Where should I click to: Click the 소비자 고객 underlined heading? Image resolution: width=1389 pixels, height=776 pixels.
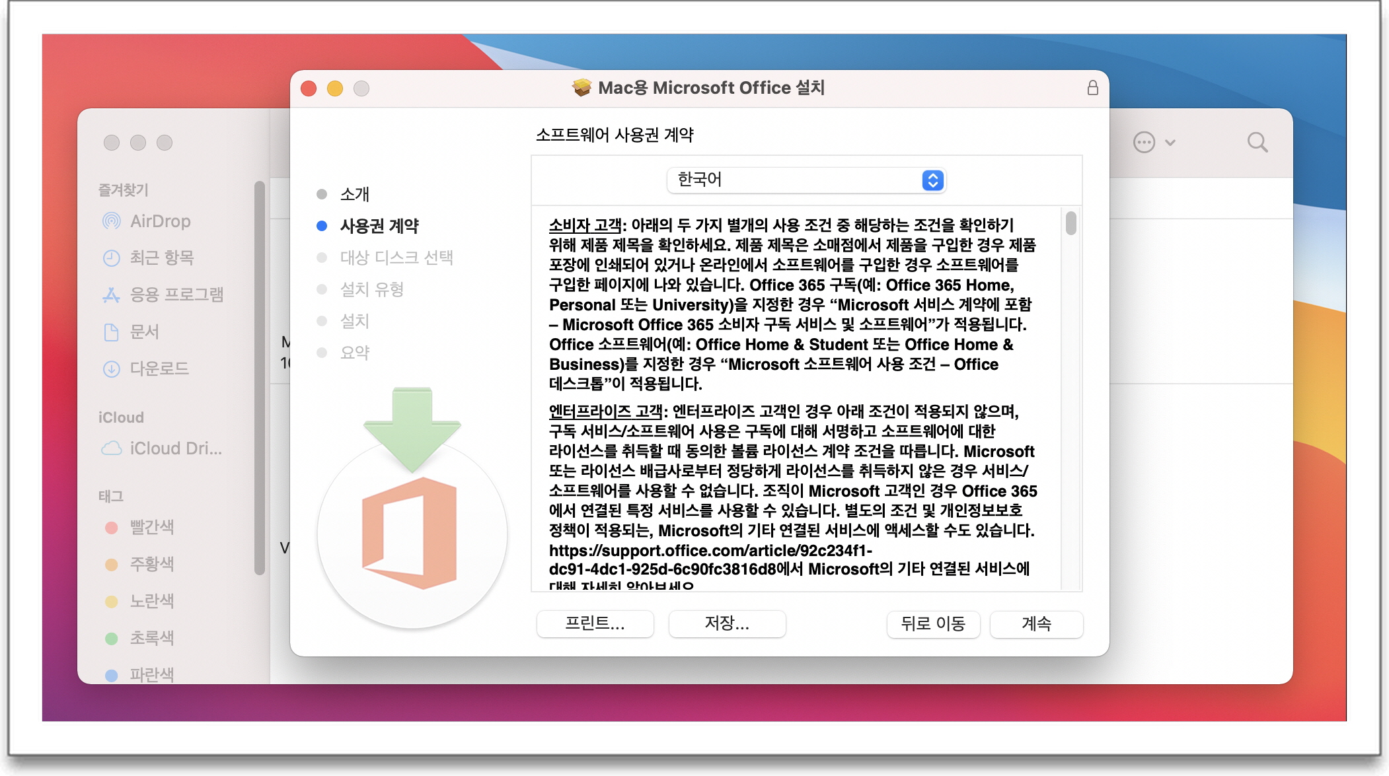click(x=585, y=225)
